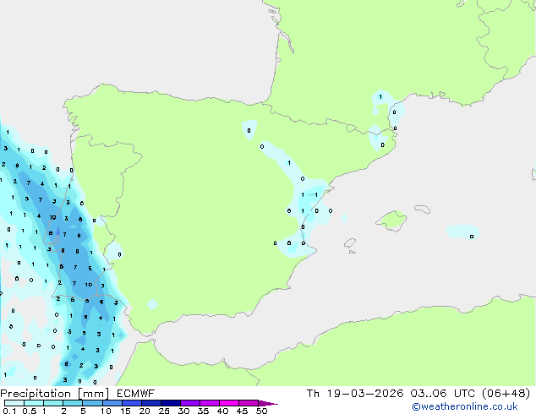Click the '0.5' legend scale label

[x=30, y=411]
